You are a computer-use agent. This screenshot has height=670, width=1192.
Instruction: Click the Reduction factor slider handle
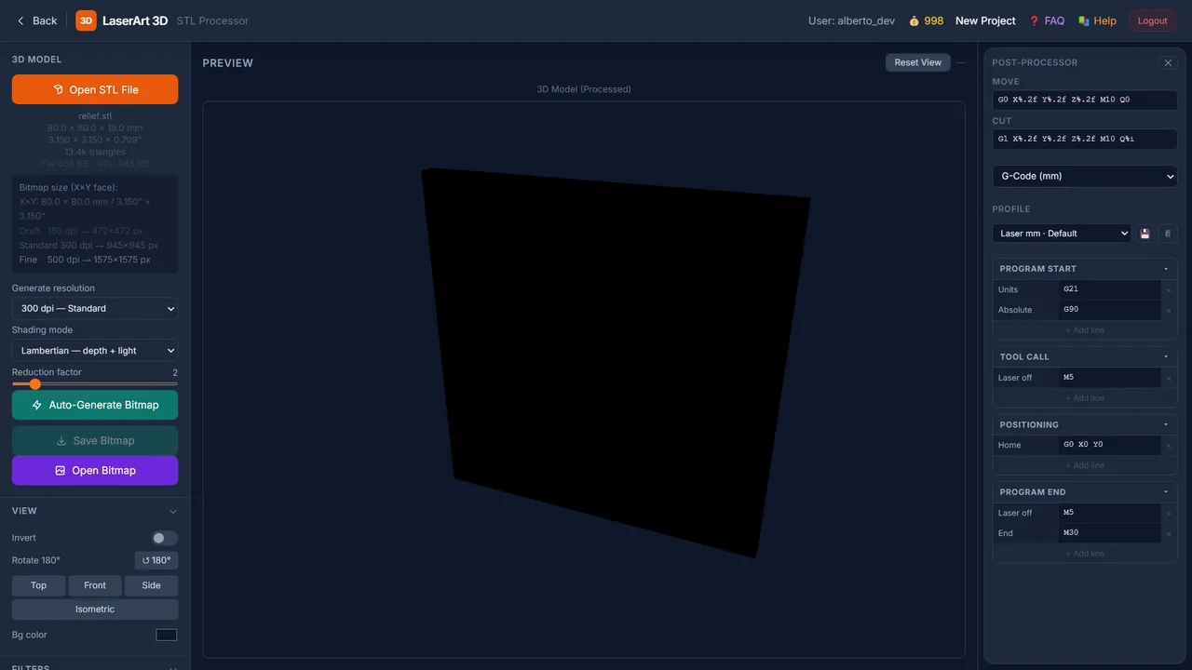click(x=35, y=383)
